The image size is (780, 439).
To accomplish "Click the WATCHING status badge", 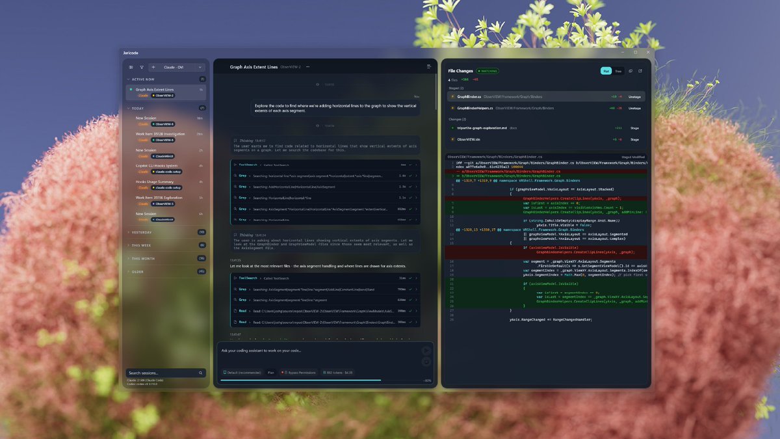I will pyautogui.click(x=487, y=71).
